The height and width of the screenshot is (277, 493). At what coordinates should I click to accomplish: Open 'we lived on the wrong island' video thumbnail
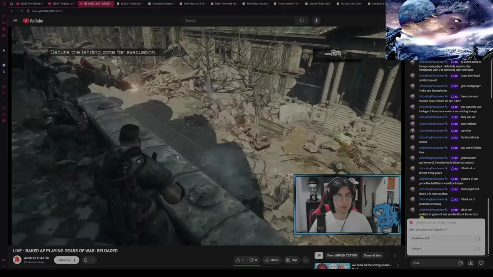332,266
